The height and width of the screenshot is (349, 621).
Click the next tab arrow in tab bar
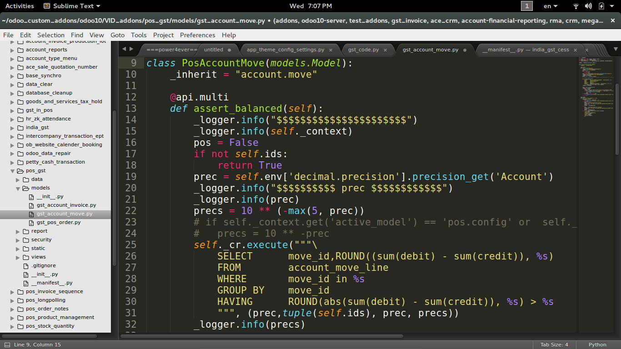pos(131,49)
